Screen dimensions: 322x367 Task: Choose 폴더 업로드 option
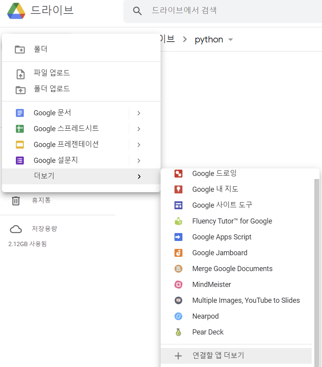coord(81,89)
